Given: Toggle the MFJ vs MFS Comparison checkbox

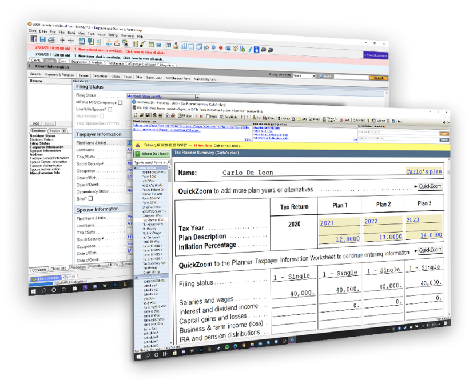Looking at the screenshot, I should point(120,102).
